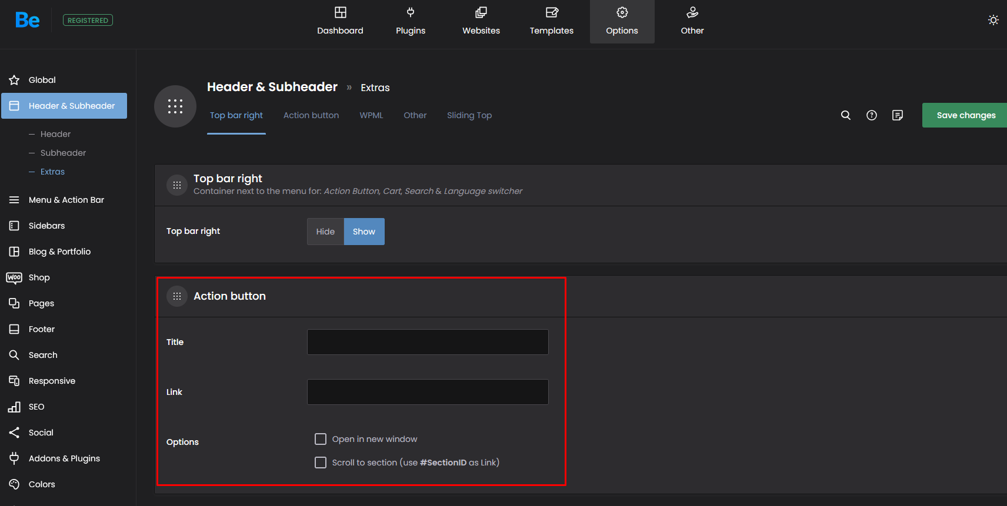Image resolution: width=1007 pixels, height=506 pixels.
Task: Click the Header & Subheader breadcrumb title
Action: (272, 87)
